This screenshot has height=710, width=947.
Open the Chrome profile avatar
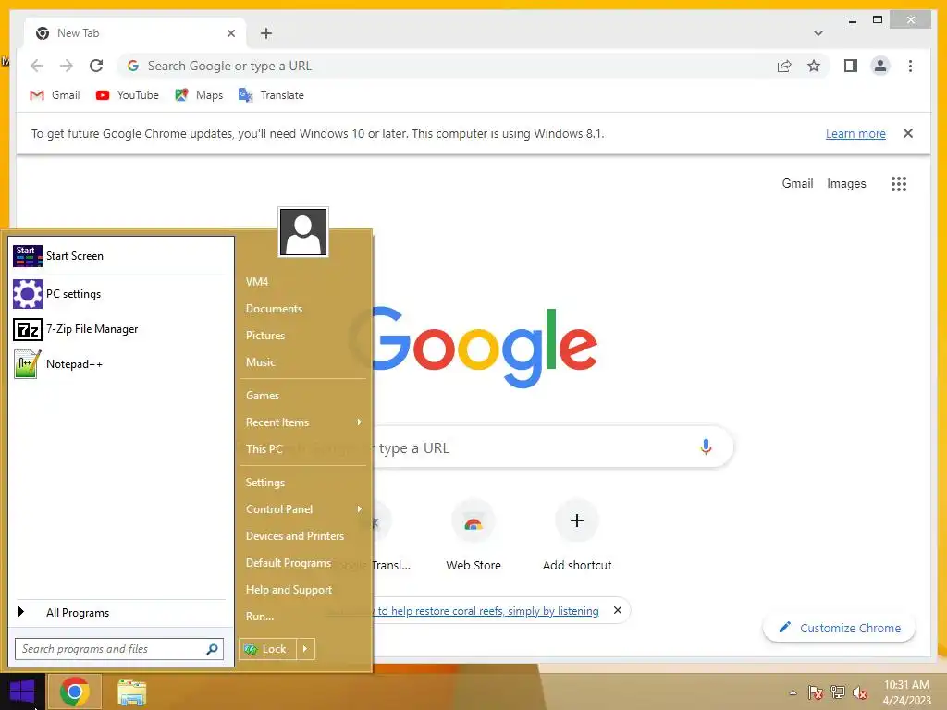880,66
